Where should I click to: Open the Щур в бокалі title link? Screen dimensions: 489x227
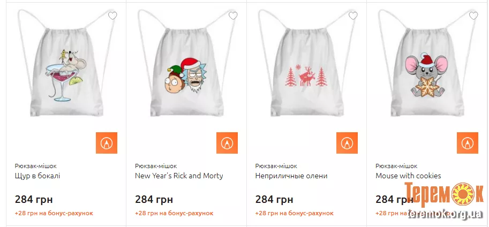coord(37,176)
